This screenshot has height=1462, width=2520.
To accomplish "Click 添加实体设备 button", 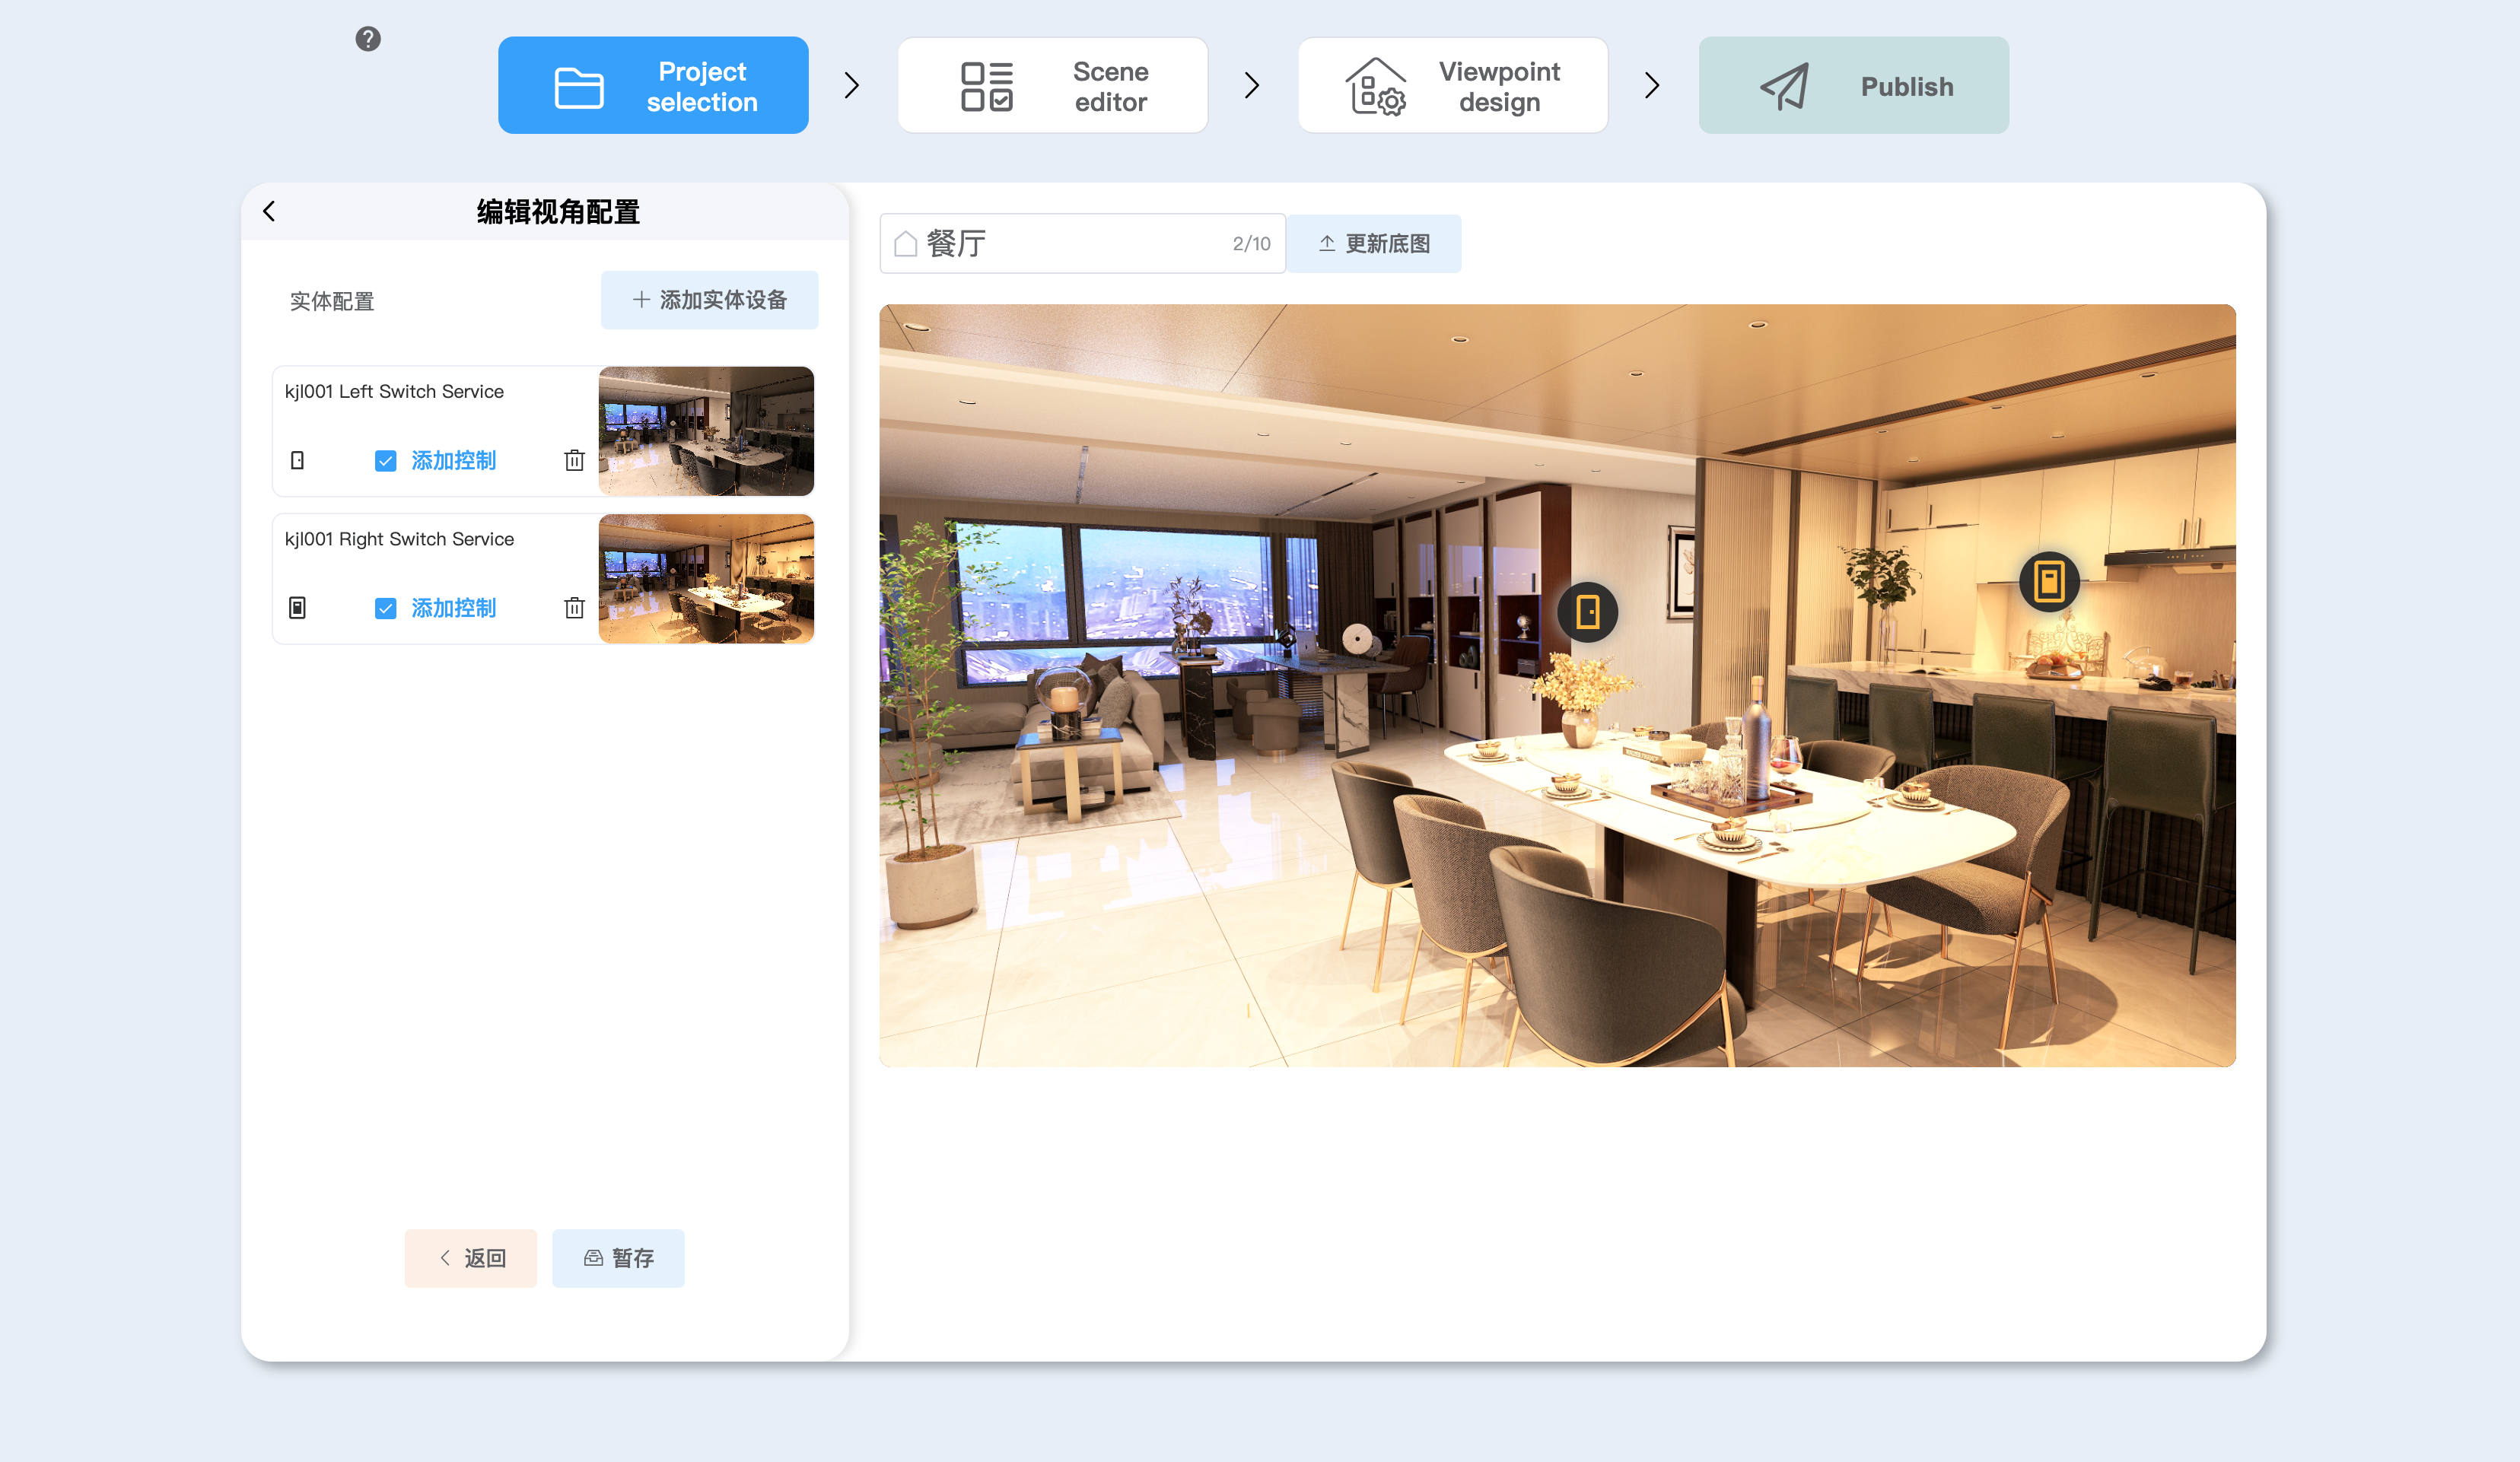I will (x=709, y=300).
